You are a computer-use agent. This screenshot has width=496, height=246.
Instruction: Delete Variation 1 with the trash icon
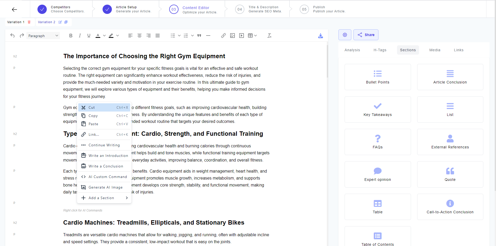tap(29, 22)
